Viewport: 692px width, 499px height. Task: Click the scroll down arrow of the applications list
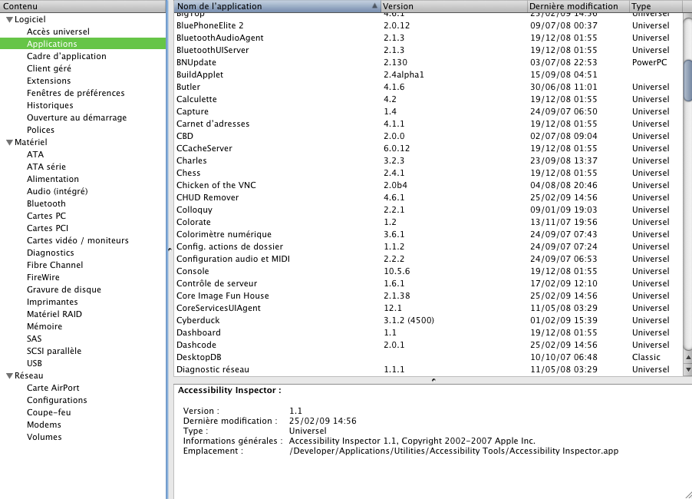(687, 369)
